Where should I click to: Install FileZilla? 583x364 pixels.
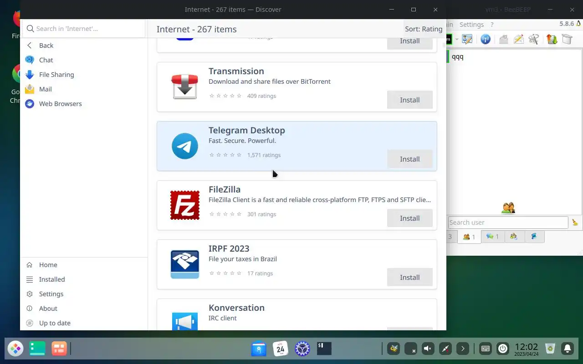[409, 218]
